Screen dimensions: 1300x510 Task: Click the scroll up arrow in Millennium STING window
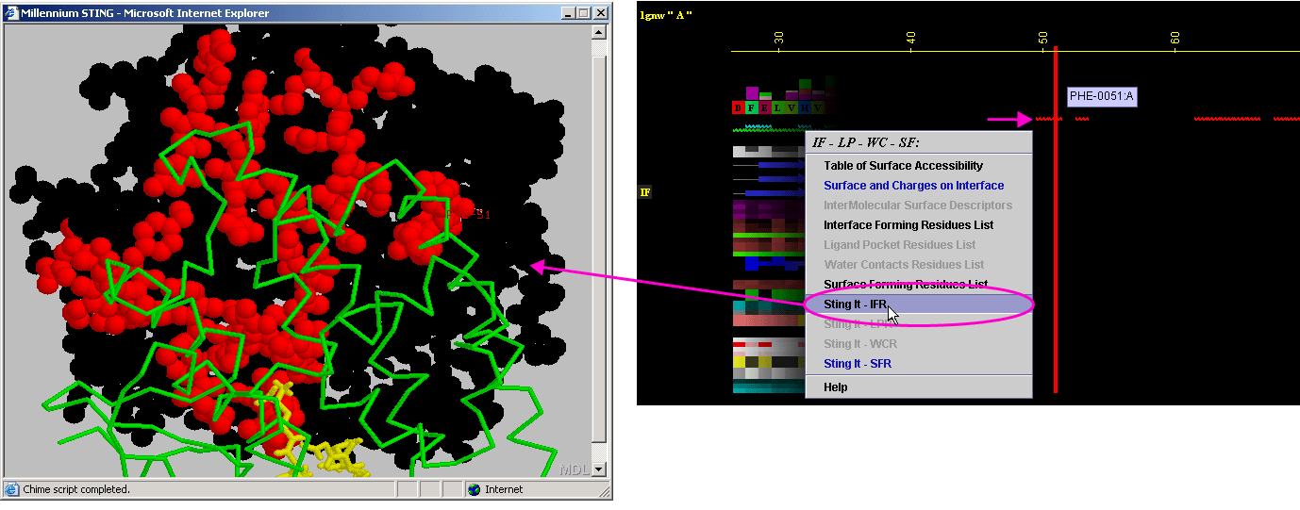pos(598,31)
